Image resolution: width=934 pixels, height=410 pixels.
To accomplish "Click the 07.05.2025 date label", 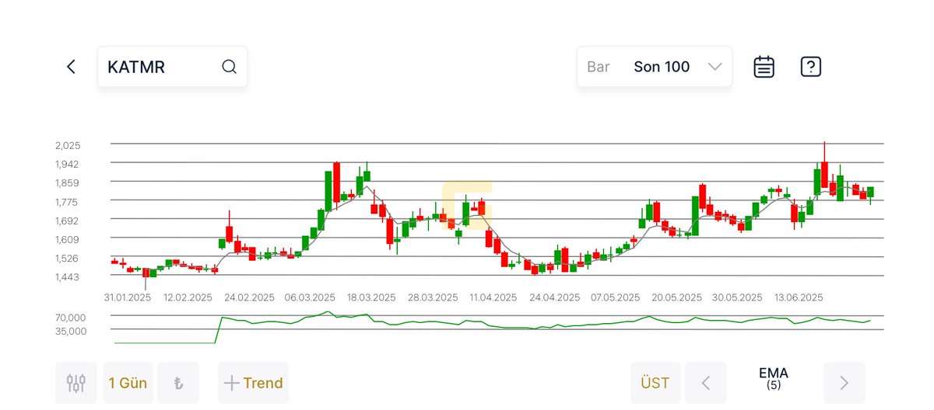I will [615, 297].
